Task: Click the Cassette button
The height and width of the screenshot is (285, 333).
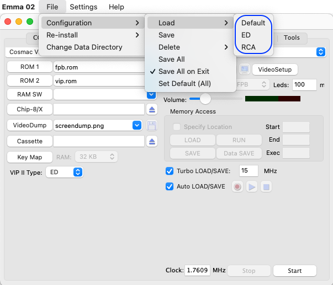Action: pyautogui.click(x=30, y=141)
